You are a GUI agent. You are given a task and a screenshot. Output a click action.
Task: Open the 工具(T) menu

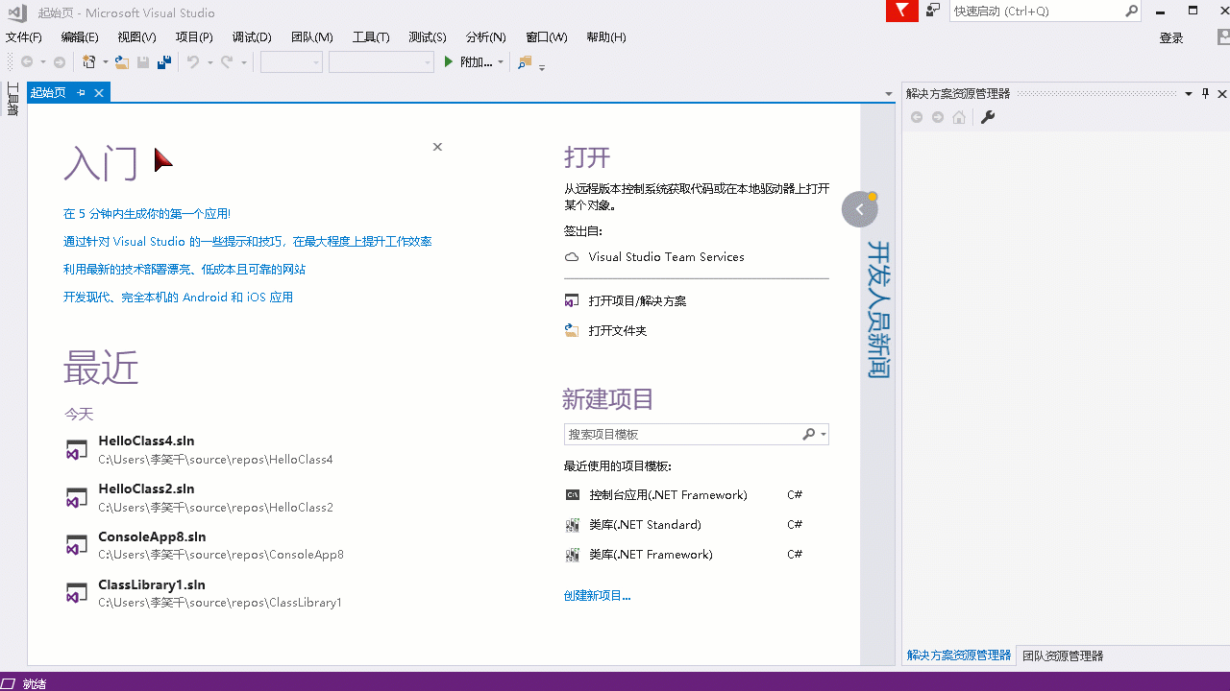point(371,37)
